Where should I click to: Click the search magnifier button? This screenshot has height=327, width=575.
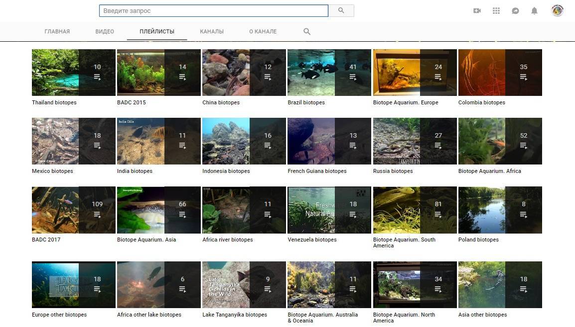(x=341, y=10)
